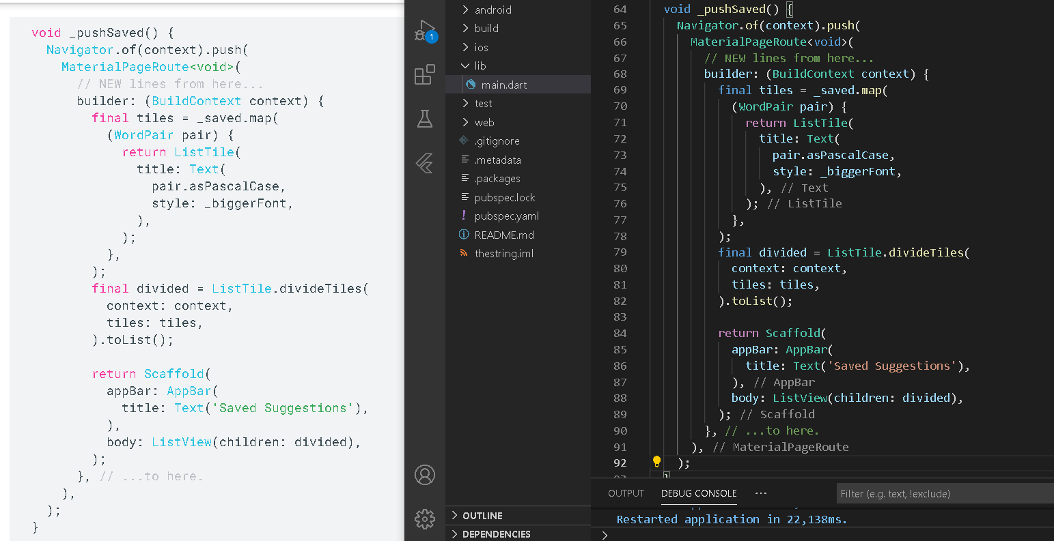The image size is (1054, 541).
Task: Click the lightbulb code action on line 92
Action: (x=656, y=462)
